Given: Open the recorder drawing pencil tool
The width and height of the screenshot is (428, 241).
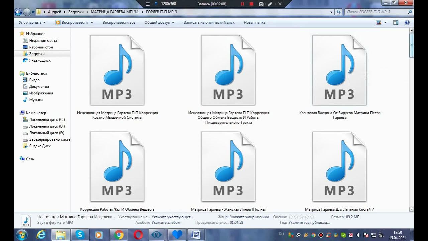Looking at the screenshot, I should pos(270,4).
